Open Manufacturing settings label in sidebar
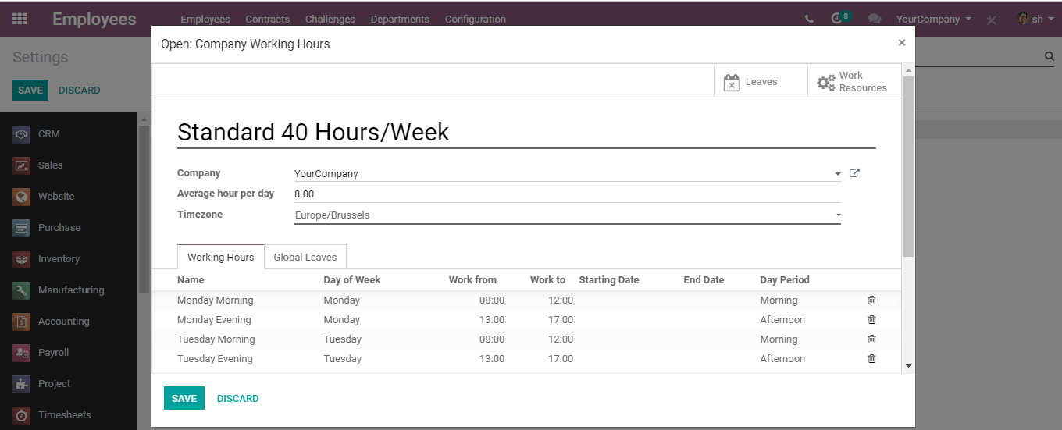Viewport: 1062px width, 430px height. pyautogui.click(x=71, y=290)
